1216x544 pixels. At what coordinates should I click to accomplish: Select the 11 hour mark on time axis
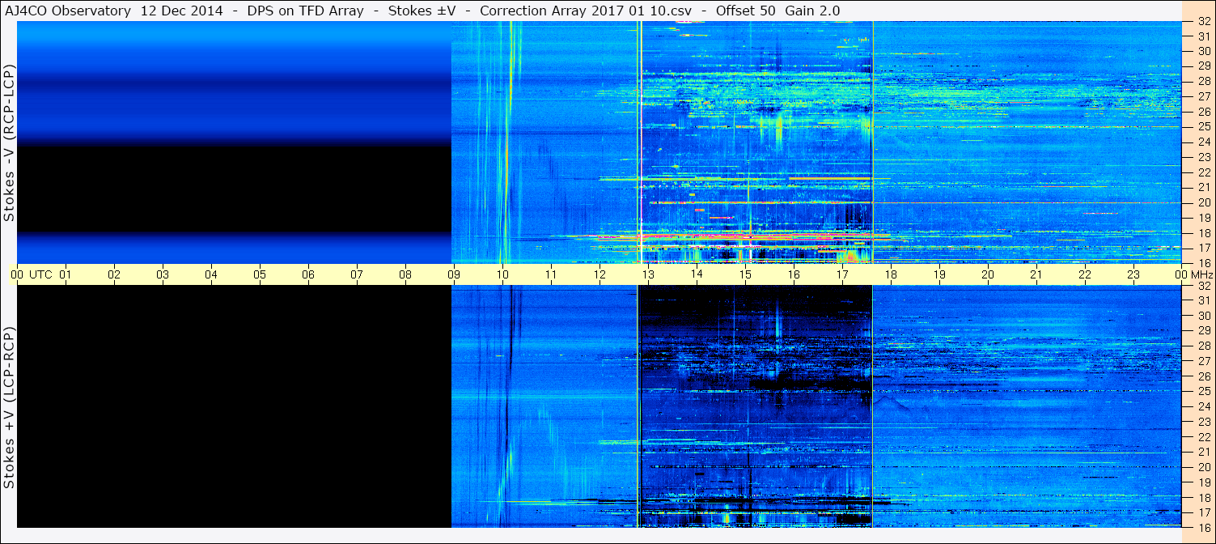[x=551, y=275]
